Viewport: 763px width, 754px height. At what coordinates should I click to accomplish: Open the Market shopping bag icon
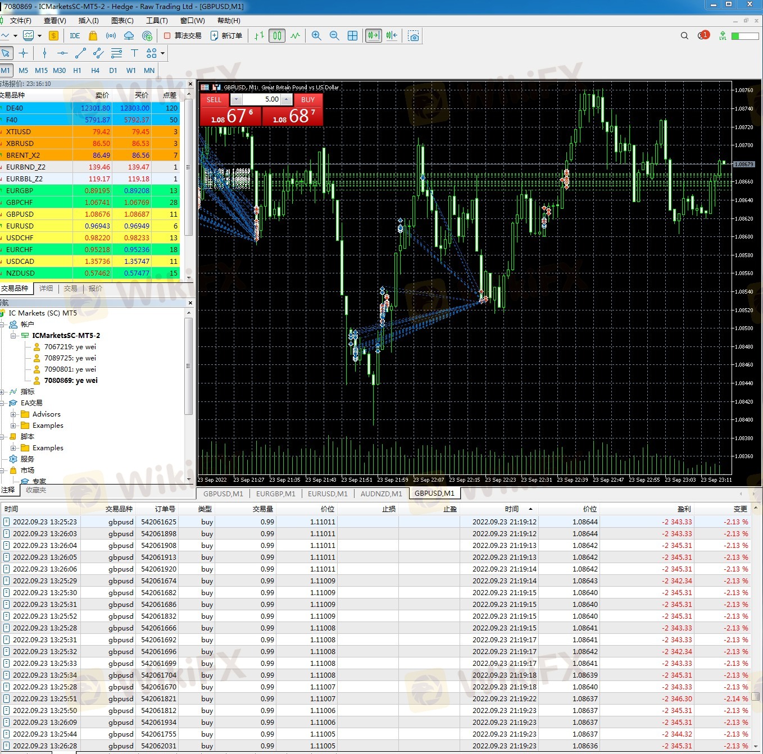pos(93,35)
